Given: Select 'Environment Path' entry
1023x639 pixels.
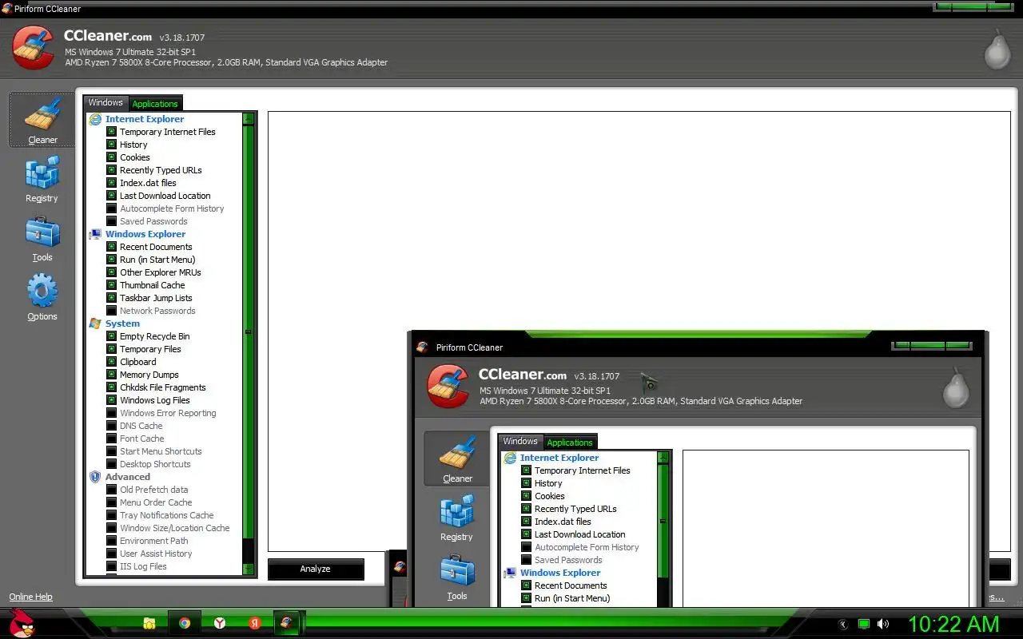Looking at the screenshot, I should click(x=154, y=541).
